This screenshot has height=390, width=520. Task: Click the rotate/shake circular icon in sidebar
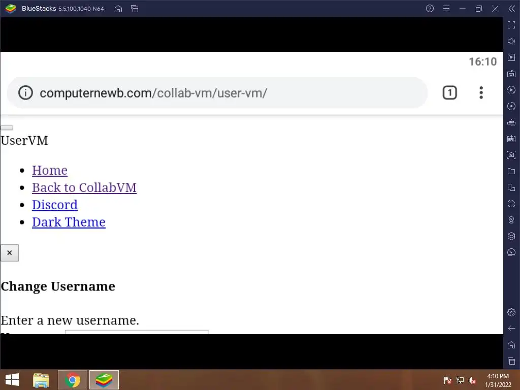point(511,106)
